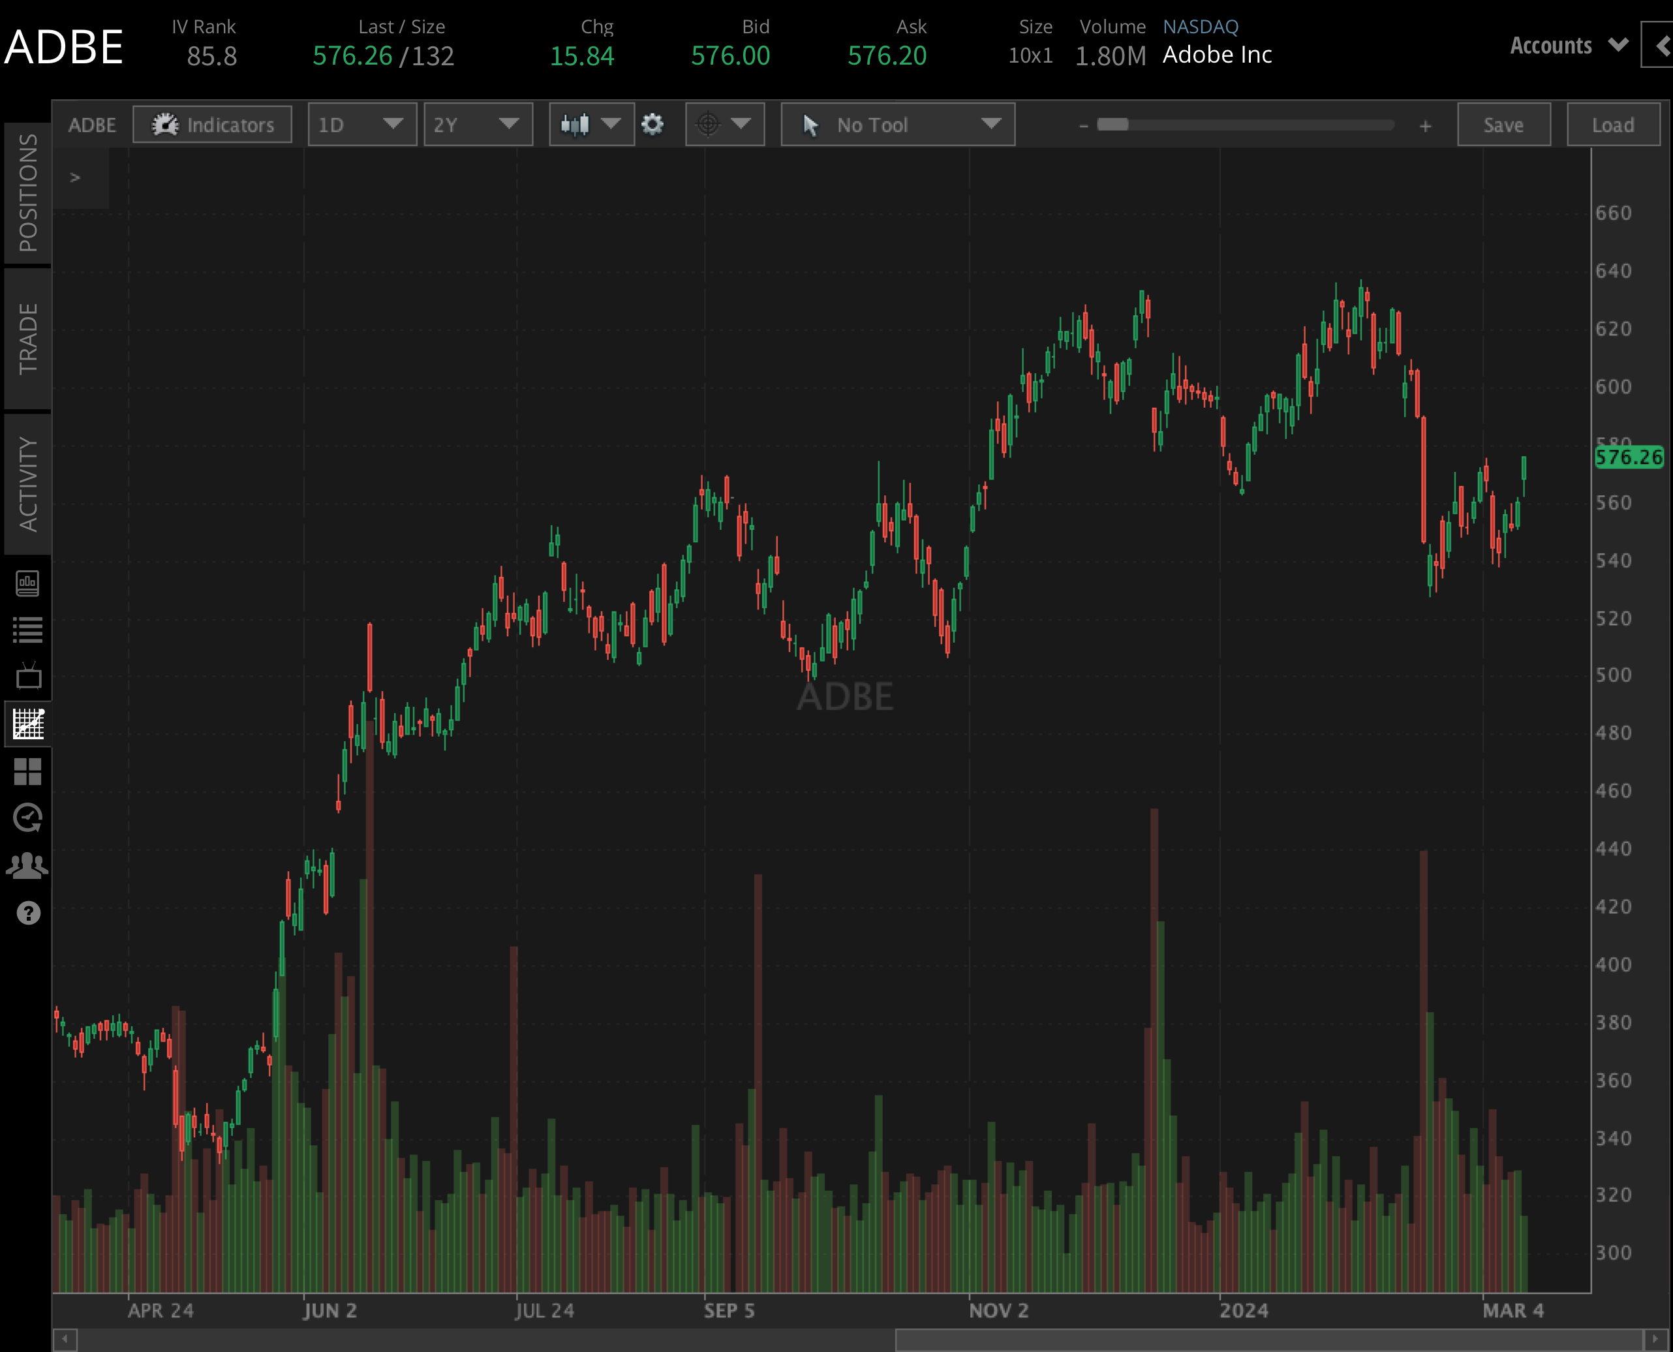Expand the chart side drawer arrow
Image resolution: width=1673 pixels, height=1352 pixels.
[76, 177]
